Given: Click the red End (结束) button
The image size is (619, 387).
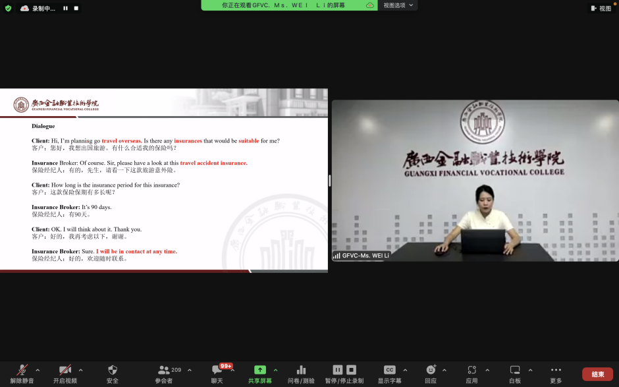Looking at the screenshot, I should (597, 374).
